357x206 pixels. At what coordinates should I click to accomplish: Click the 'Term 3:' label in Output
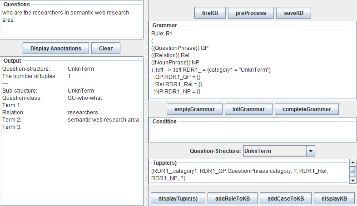tap(12, 127)
